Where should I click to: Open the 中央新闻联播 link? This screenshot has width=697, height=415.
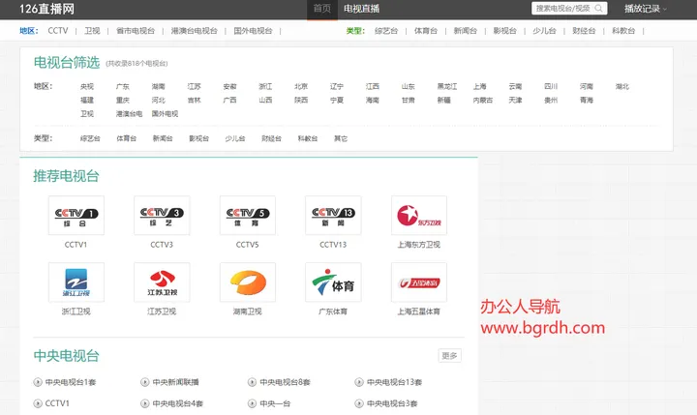tap(175, 382)
